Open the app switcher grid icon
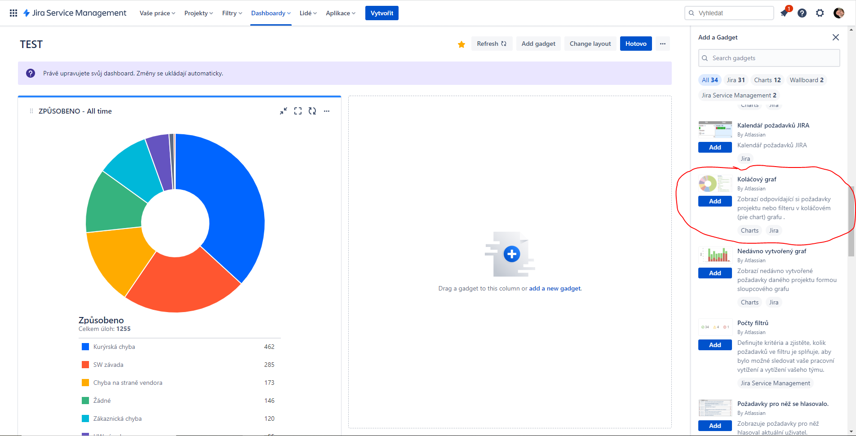This screenshot has height=436, width=856. tap(13, 13)
